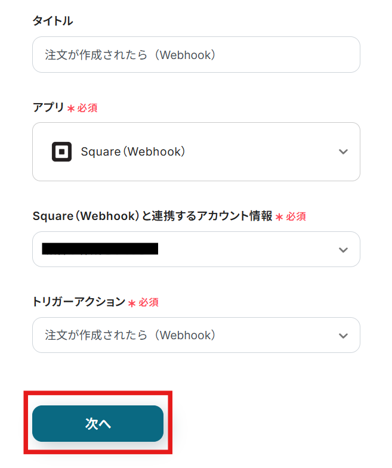Screen dimensions: 392x468
Task: Focus the タイトル text input field
Action: coord(196,55)
